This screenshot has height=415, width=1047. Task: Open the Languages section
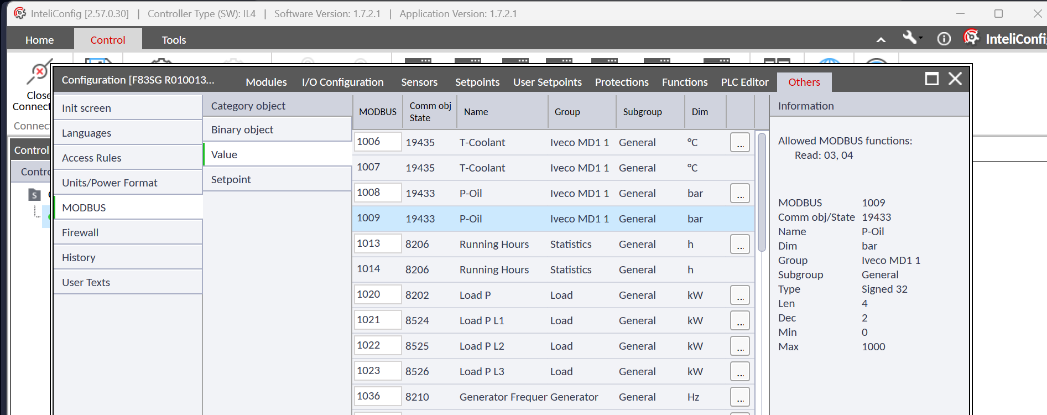pos(128,133)
